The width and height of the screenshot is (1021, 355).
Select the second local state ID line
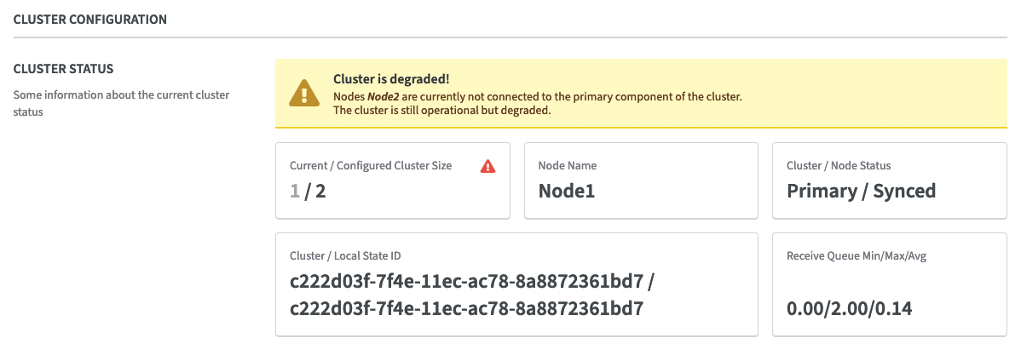[466, 307]
